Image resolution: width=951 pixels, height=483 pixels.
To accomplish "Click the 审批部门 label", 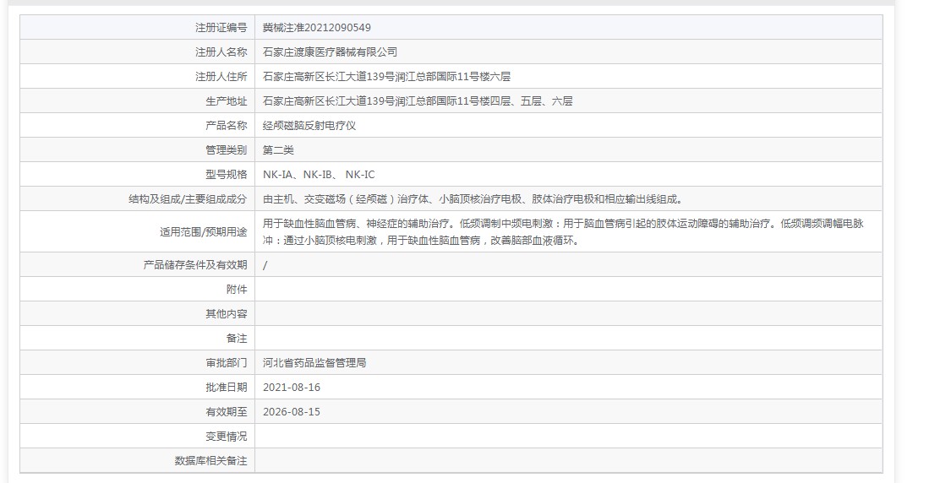I will click(x=227, y=363).
